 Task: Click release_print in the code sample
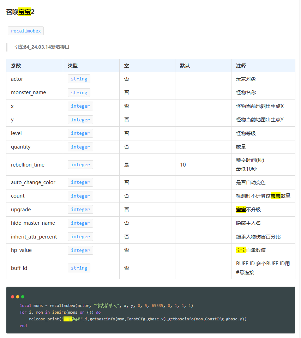point(44,319)
